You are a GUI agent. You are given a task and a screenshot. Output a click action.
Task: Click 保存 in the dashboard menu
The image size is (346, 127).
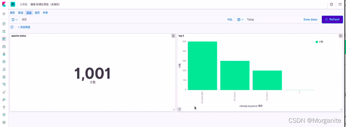click(12, 13)
